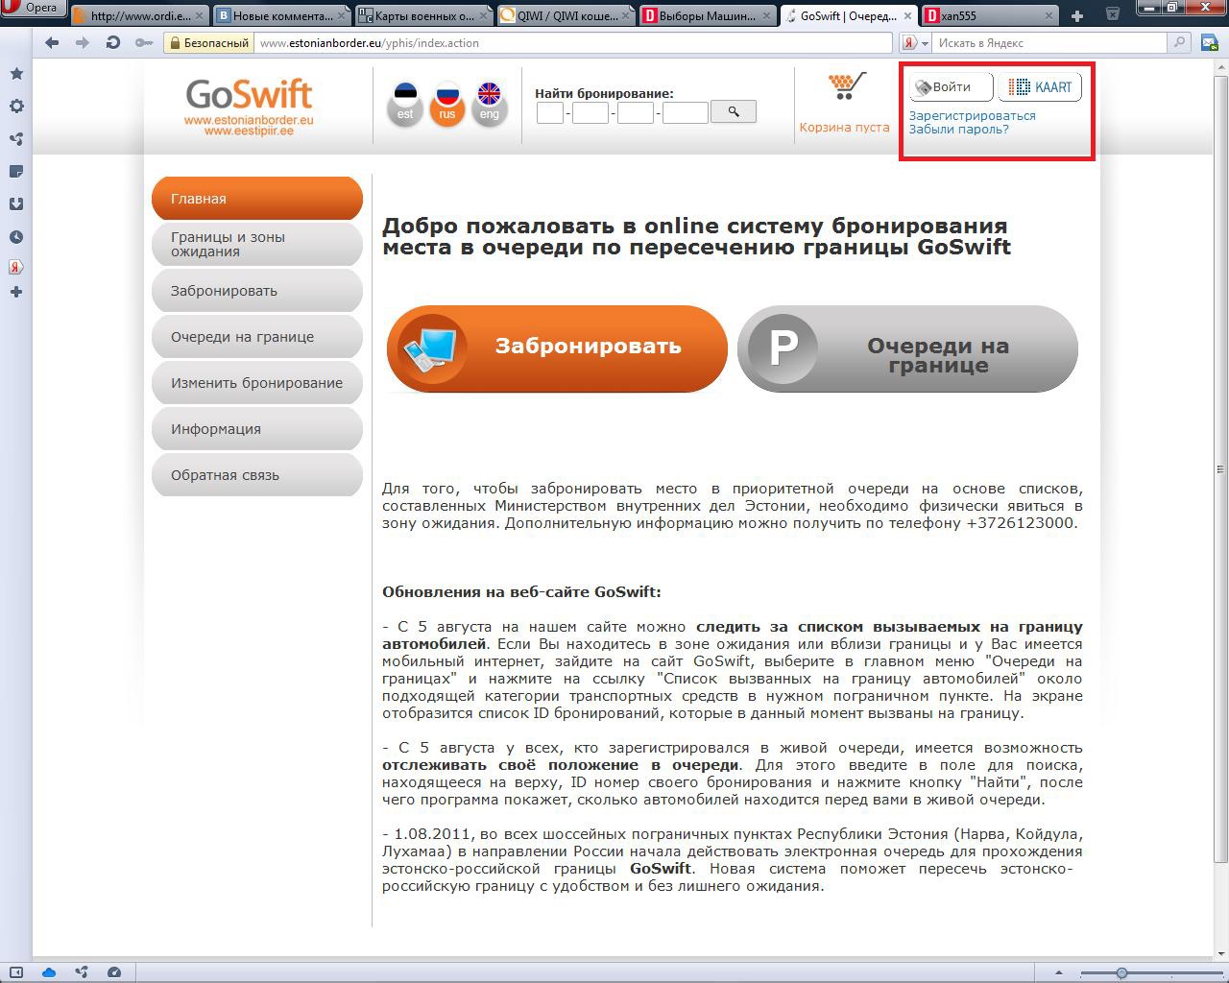The height and width of the screenshot is (983, 1229).
Task: Click the Войти login button
Action: coord(951,87)
